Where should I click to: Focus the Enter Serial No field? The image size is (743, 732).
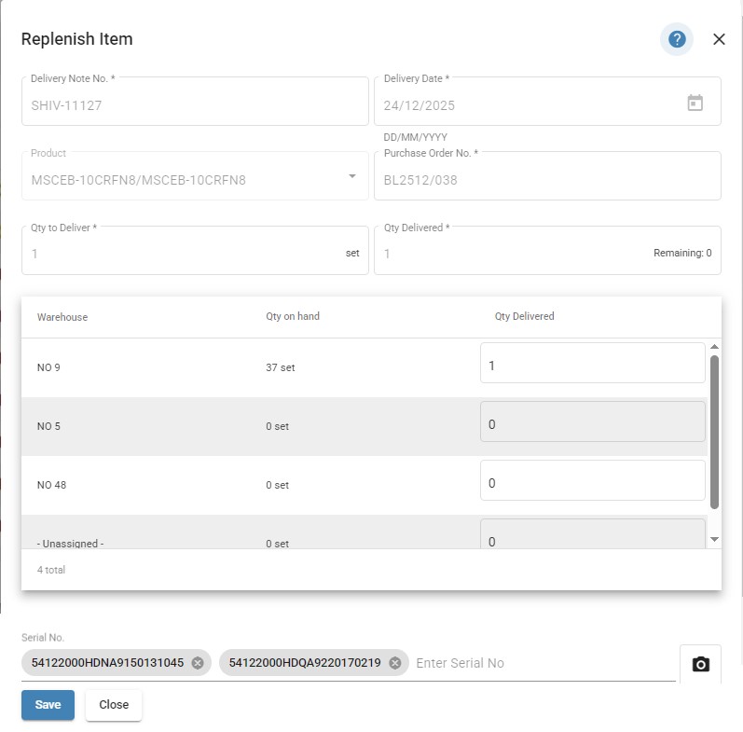[544, 663]
